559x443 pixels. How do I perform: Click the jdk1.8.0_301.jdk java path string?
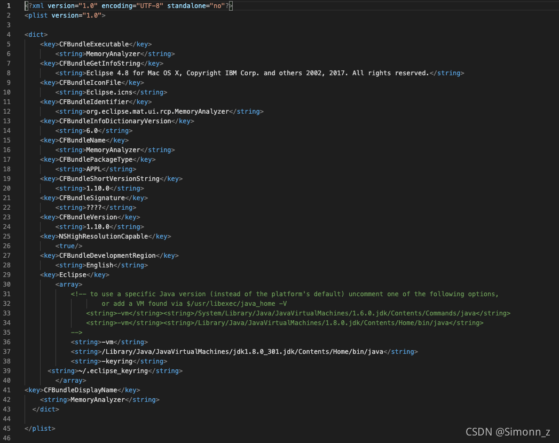pyautogui.click(x=242, y=352)
